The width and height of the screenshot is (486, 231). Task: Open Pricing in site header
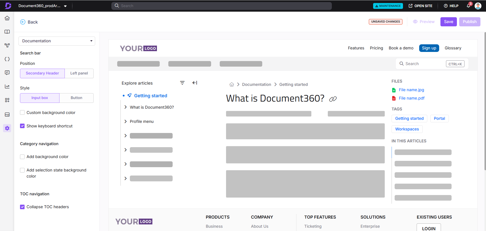376,48
